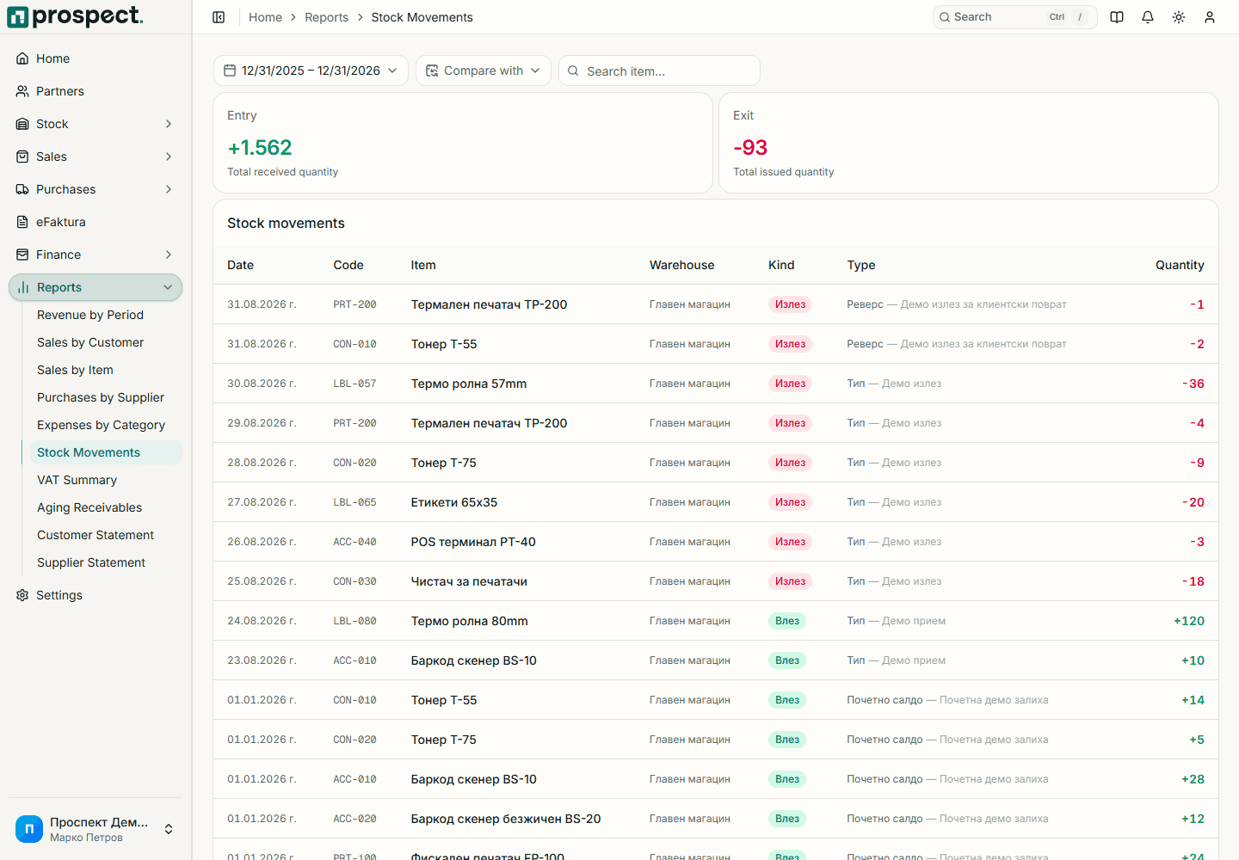
Task: Click Излез badge in LBL-057 row
Action: (790, 384)
